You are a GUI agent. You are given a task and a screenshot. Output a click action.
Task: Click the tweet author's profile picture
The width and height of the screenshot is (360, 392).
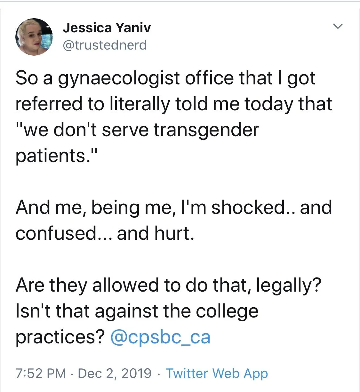34,37
